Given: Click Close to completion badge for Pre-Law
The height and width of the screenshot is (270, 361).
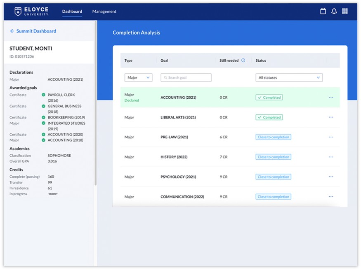Looking at the screenshot, I should (x=273, y=137).
